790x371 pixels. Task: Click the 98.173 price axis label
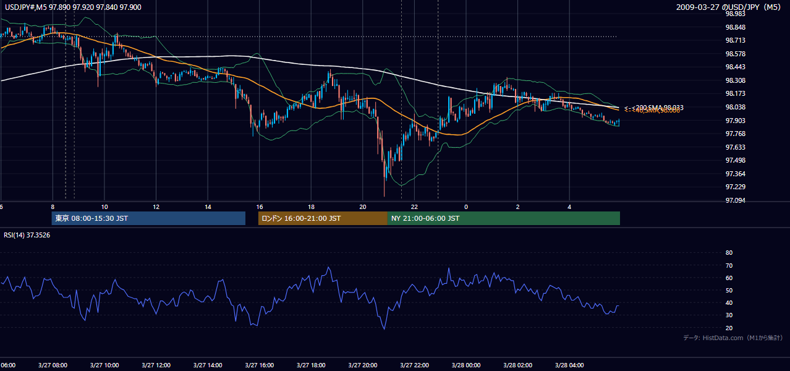(x=735, y=94)
